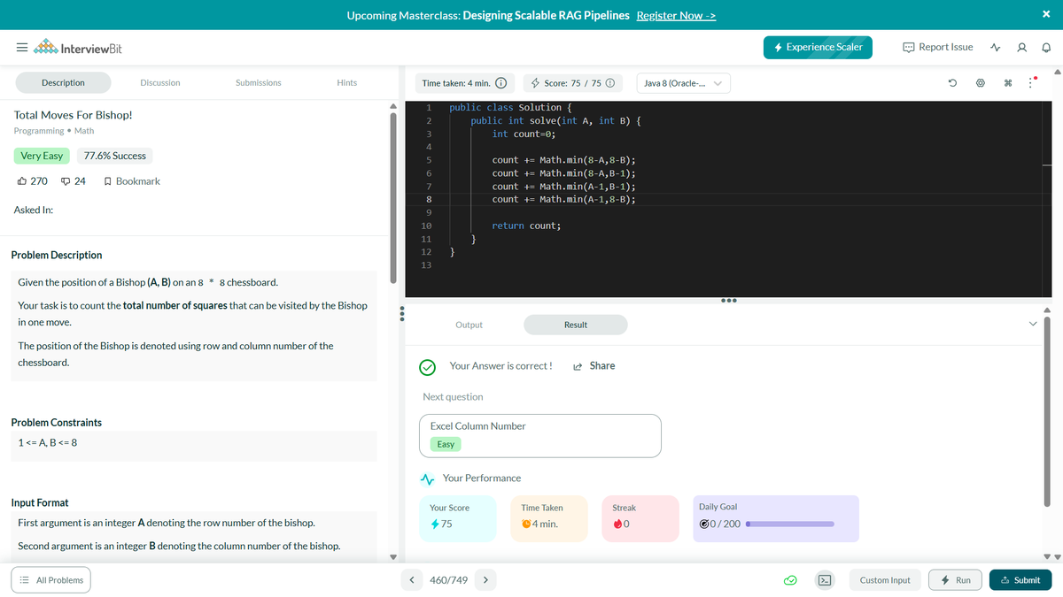Switch to the Hints tab
This screenshot has width=1063, height=597.
coord(347,82)
